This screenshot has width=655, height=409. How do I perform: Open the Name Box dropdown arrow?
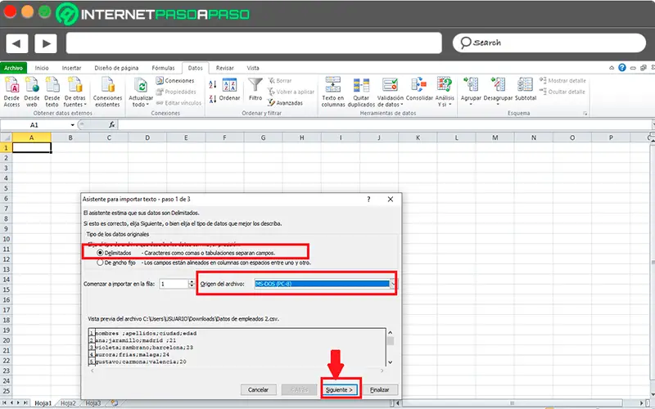click(x=73, y=125)
